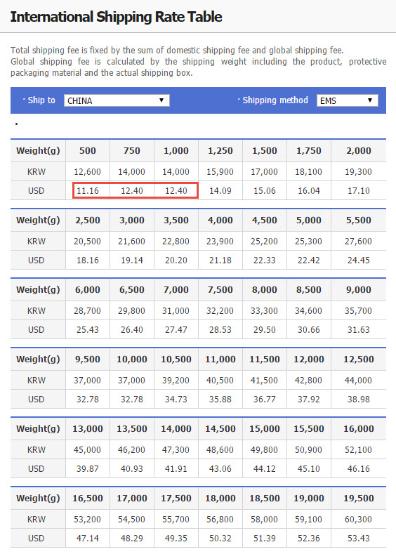
Task: Select the KRW value 52,100
Action: tap(358, 450)
